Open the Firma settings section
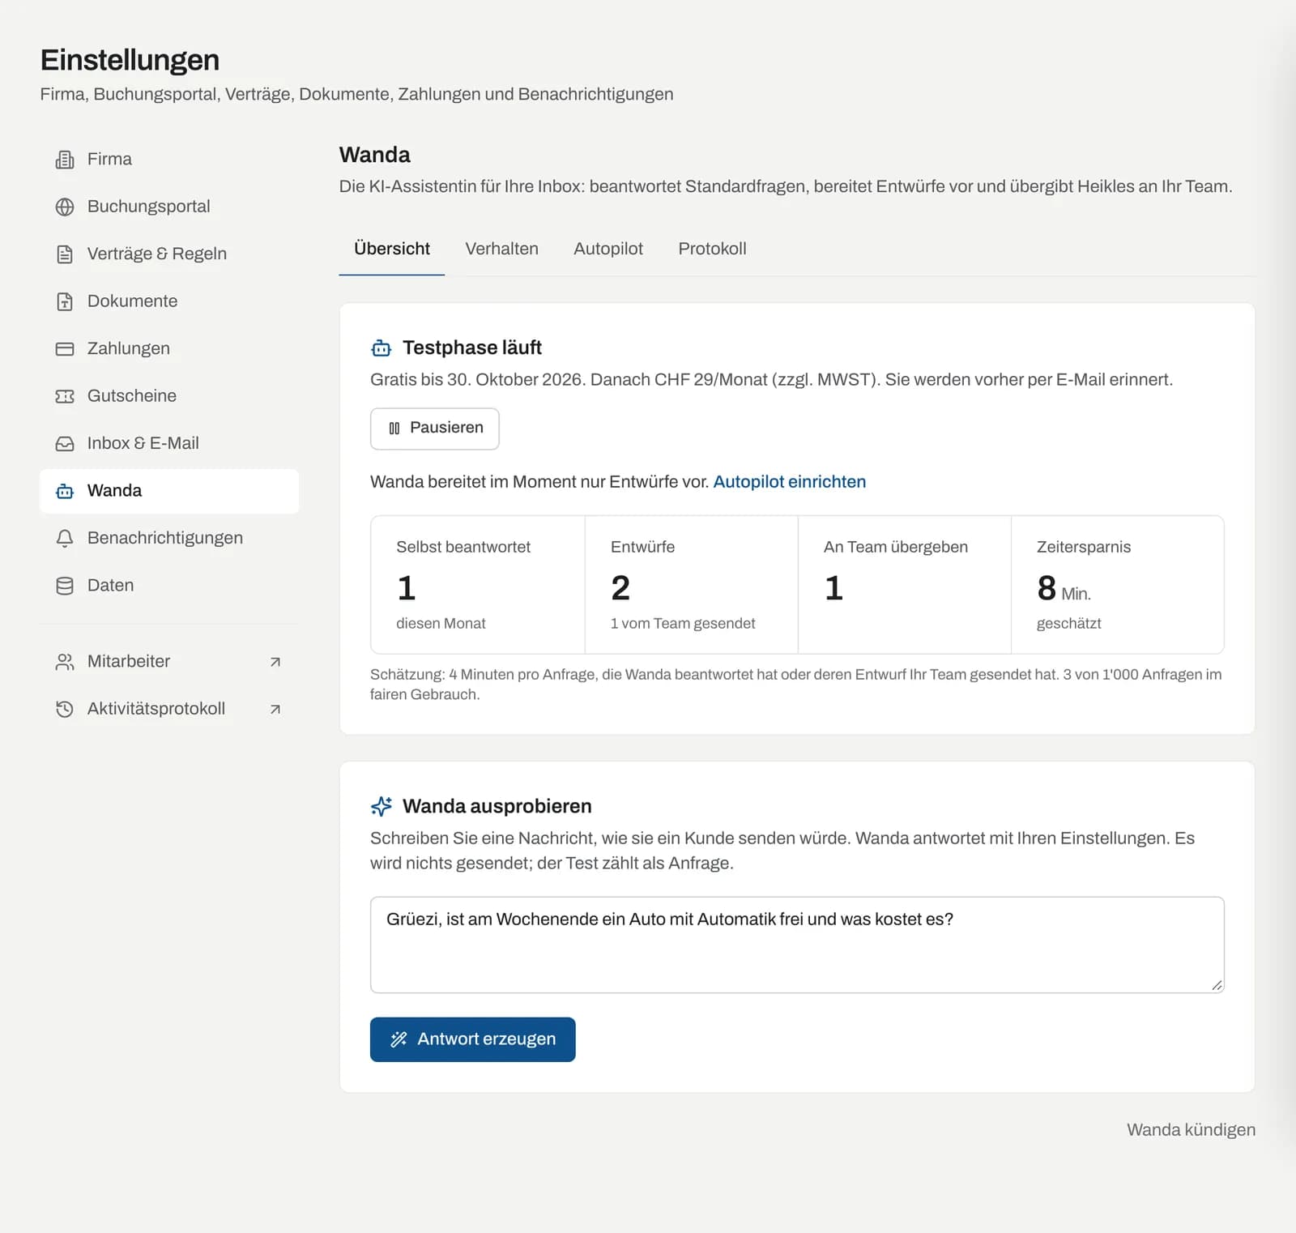1296x1233 pixels. tap(169, 160)
